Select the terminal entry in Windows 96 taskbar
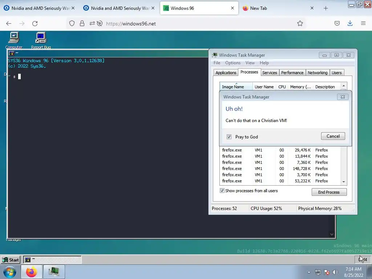Image resolution: width=372 pixels, height=279 pixels. [x=52, y=260]
